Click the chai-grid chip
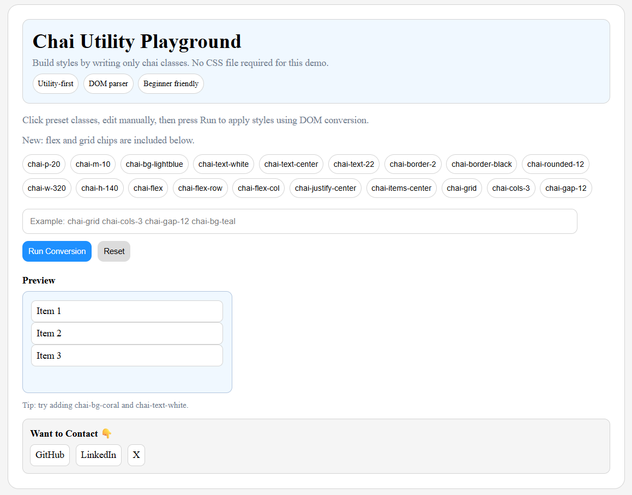The width and height of the screenshot is (632, 495). click(461, 188)
